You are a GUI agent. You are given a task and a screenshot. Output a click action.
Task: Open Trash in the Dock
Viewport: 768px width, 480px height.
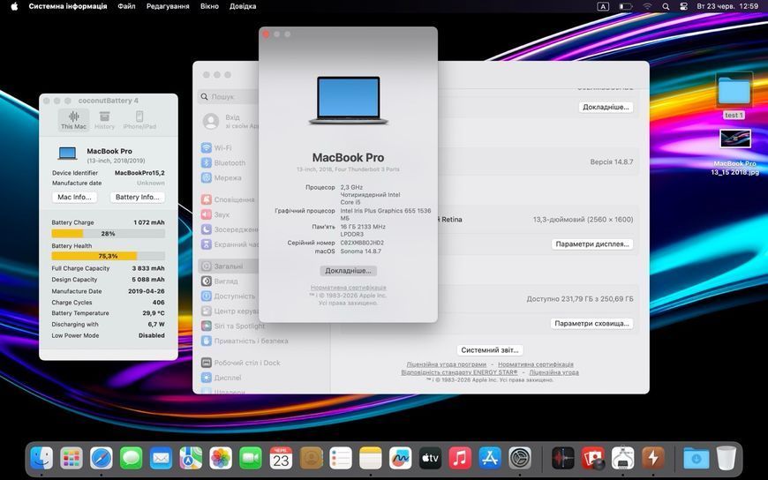pyautogui.click(x=726, y=459)
